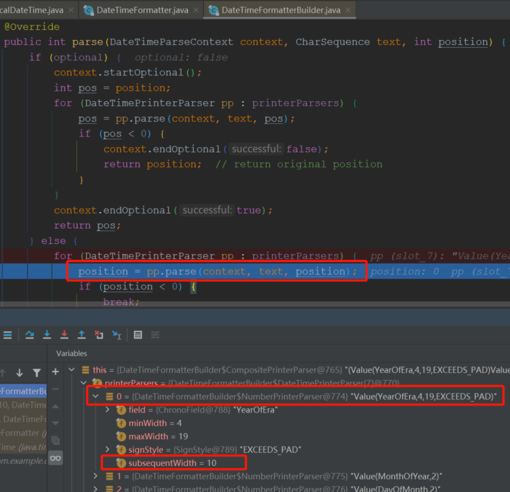The height and width of the screenshot is (492, 510).
Task: Click the frames filter funnel icon
Action: pyautogui.click(x=37, y=373)
